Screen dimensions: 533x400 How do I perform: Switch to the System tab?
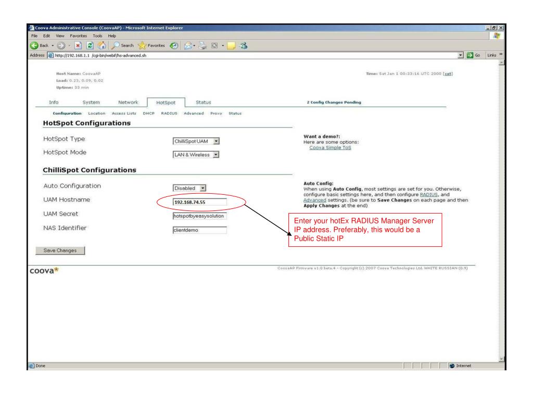[x=91, y=103]
